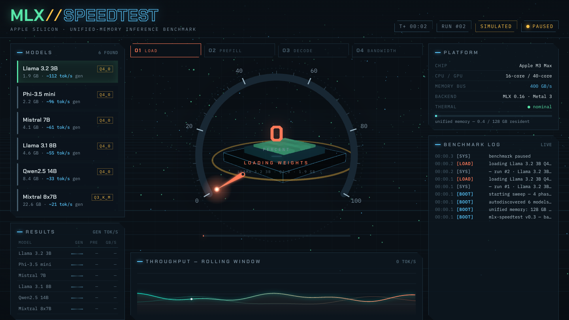Choose the Mistral 7B model card
This screenshot has width=569, height=320.
[68, 123]
